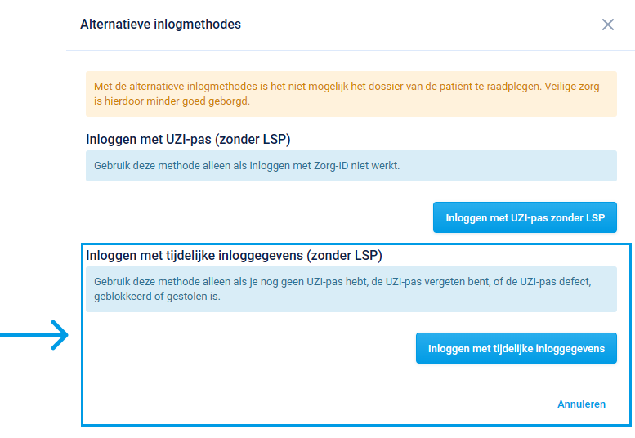Click Inloggen met UZI-pas zonder LSP button
Viewport: 635px width, 438px height.
pos(525,218)
